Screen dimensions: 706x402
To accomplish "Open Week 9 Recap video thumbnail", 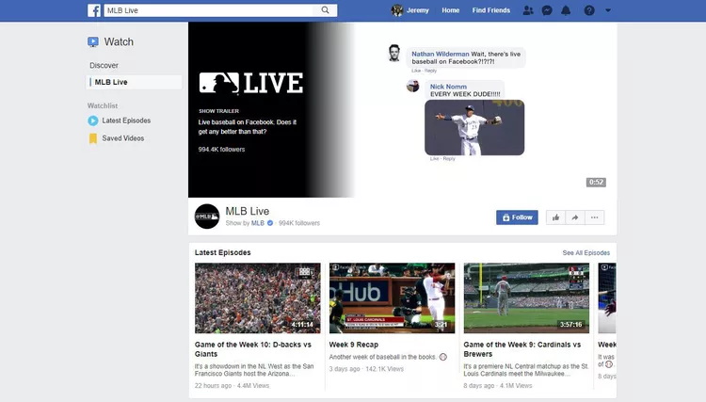I will (392, 298).
